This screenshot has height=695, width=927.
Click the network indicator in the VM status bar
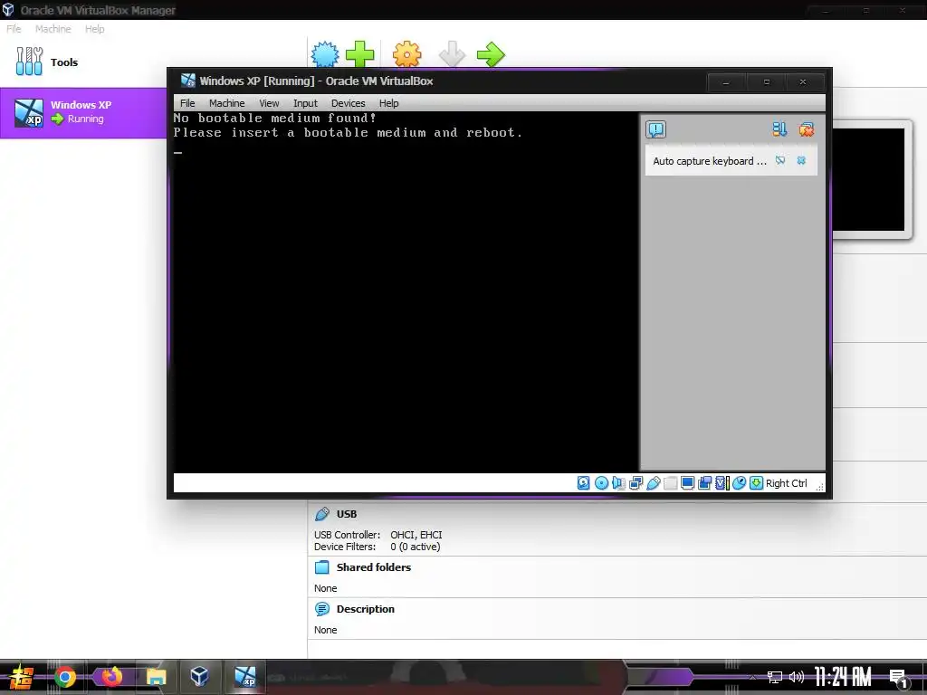[x=636, y=483]
